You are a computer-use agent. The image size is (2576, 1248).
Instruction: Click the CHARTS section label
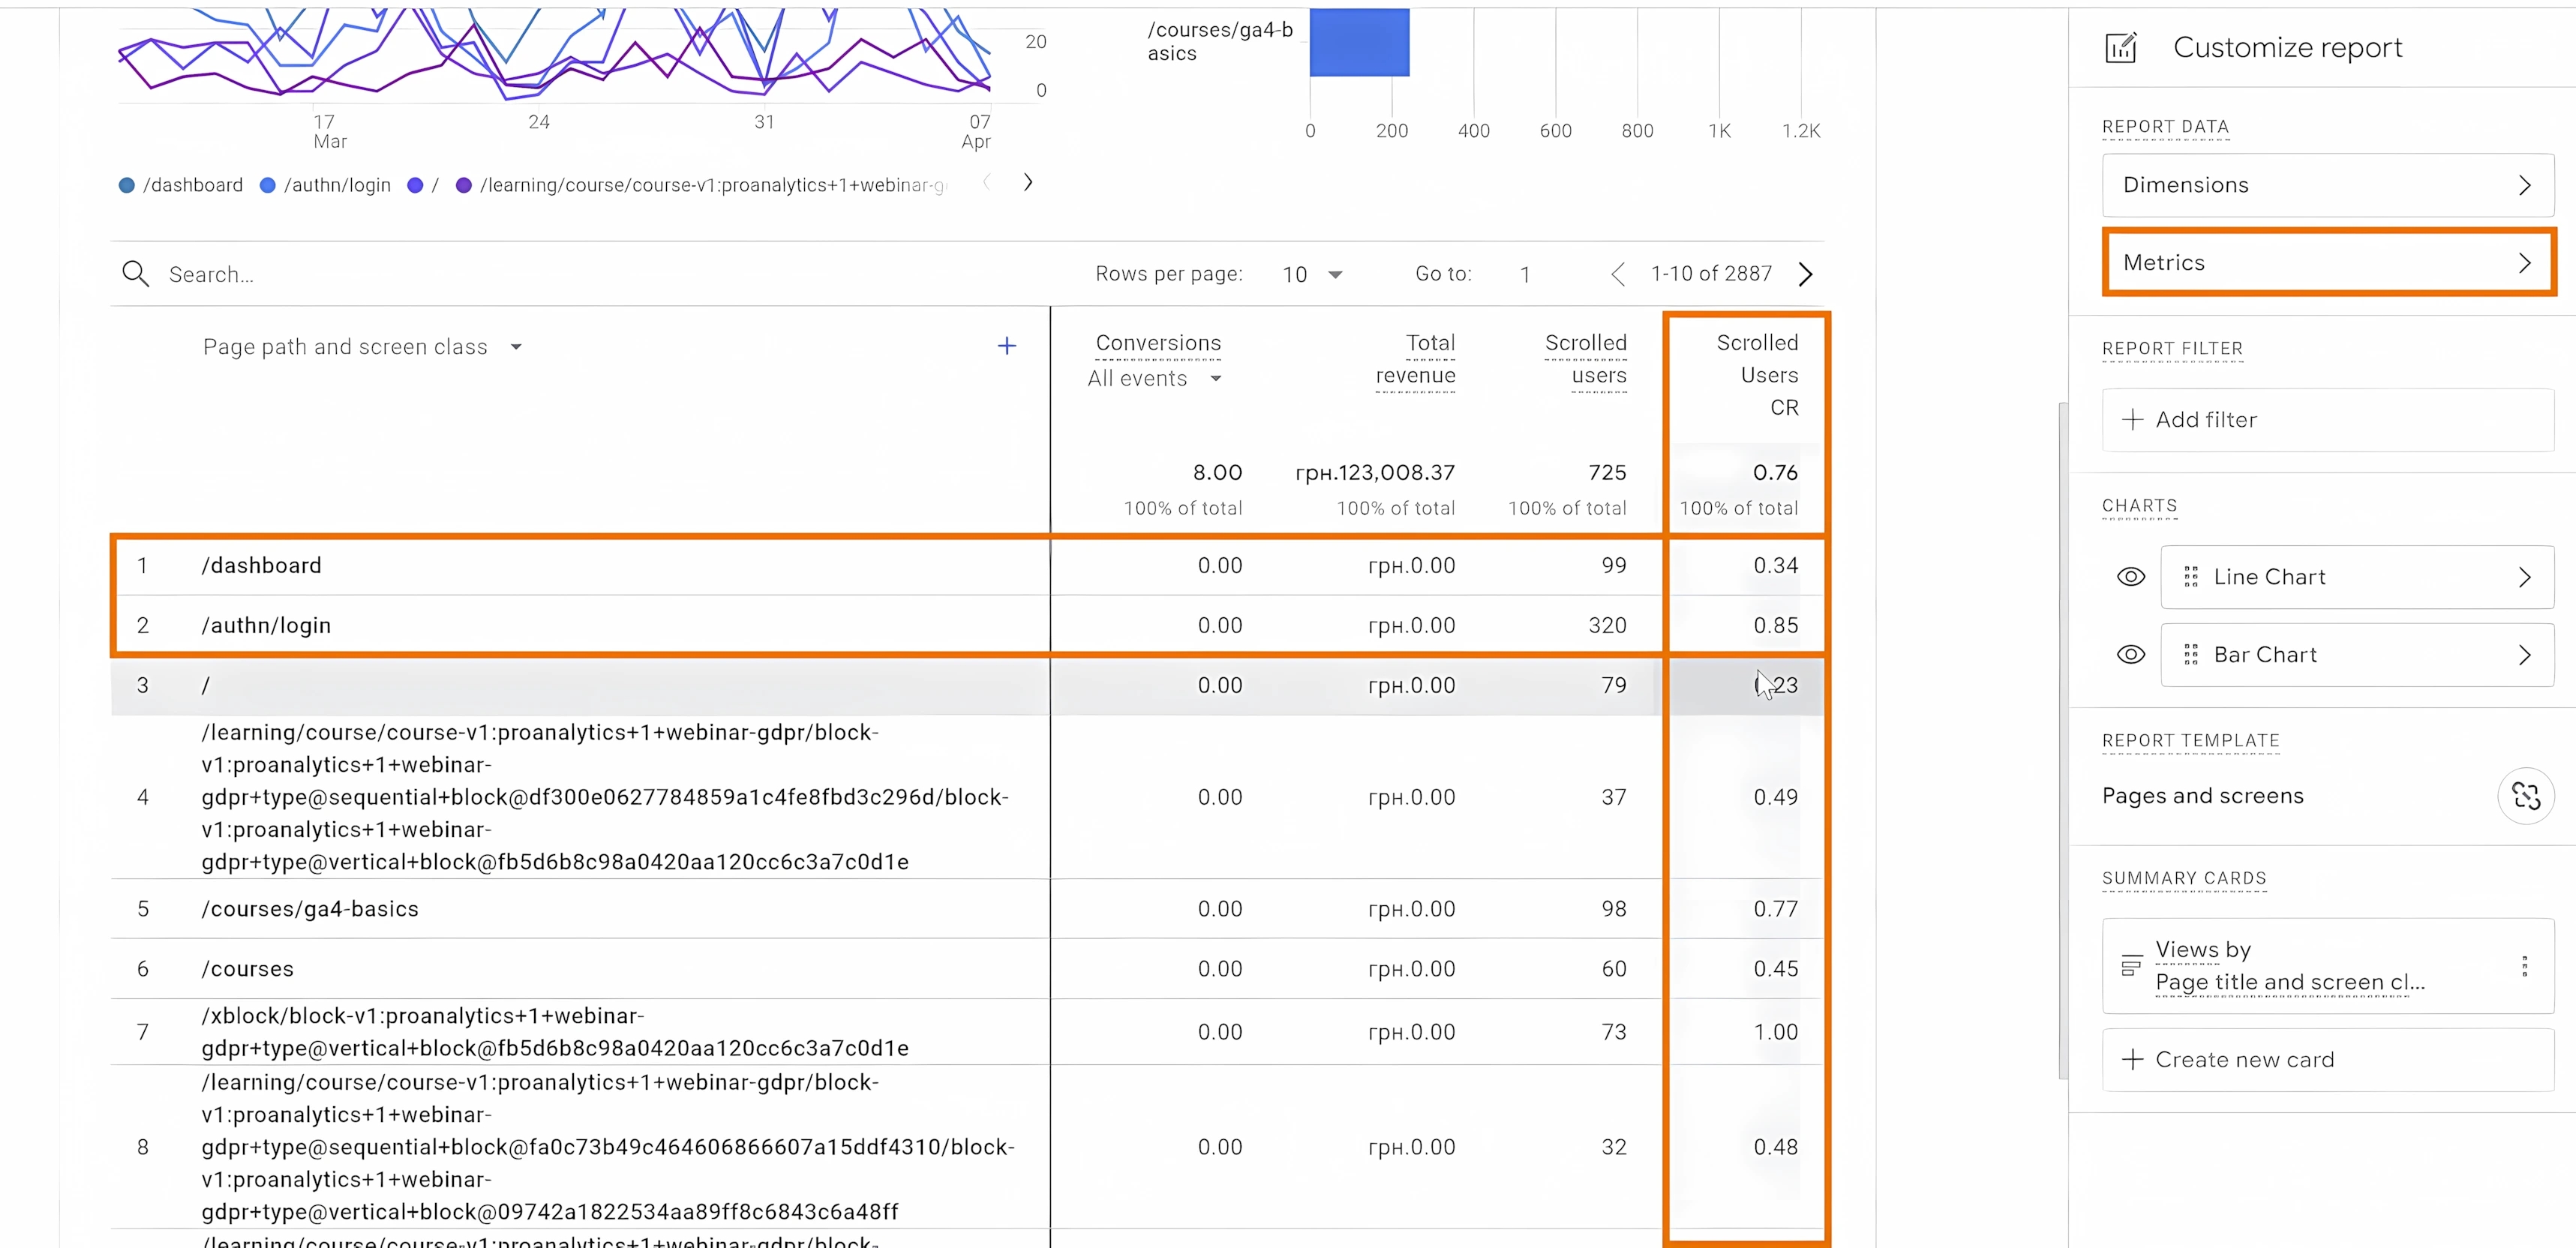coord(2139,506)
